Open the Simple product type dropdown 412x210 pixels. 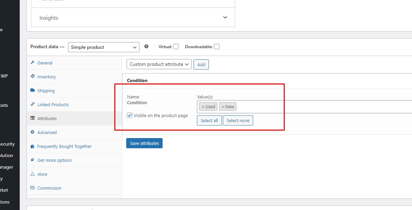(x=104, y=47)
